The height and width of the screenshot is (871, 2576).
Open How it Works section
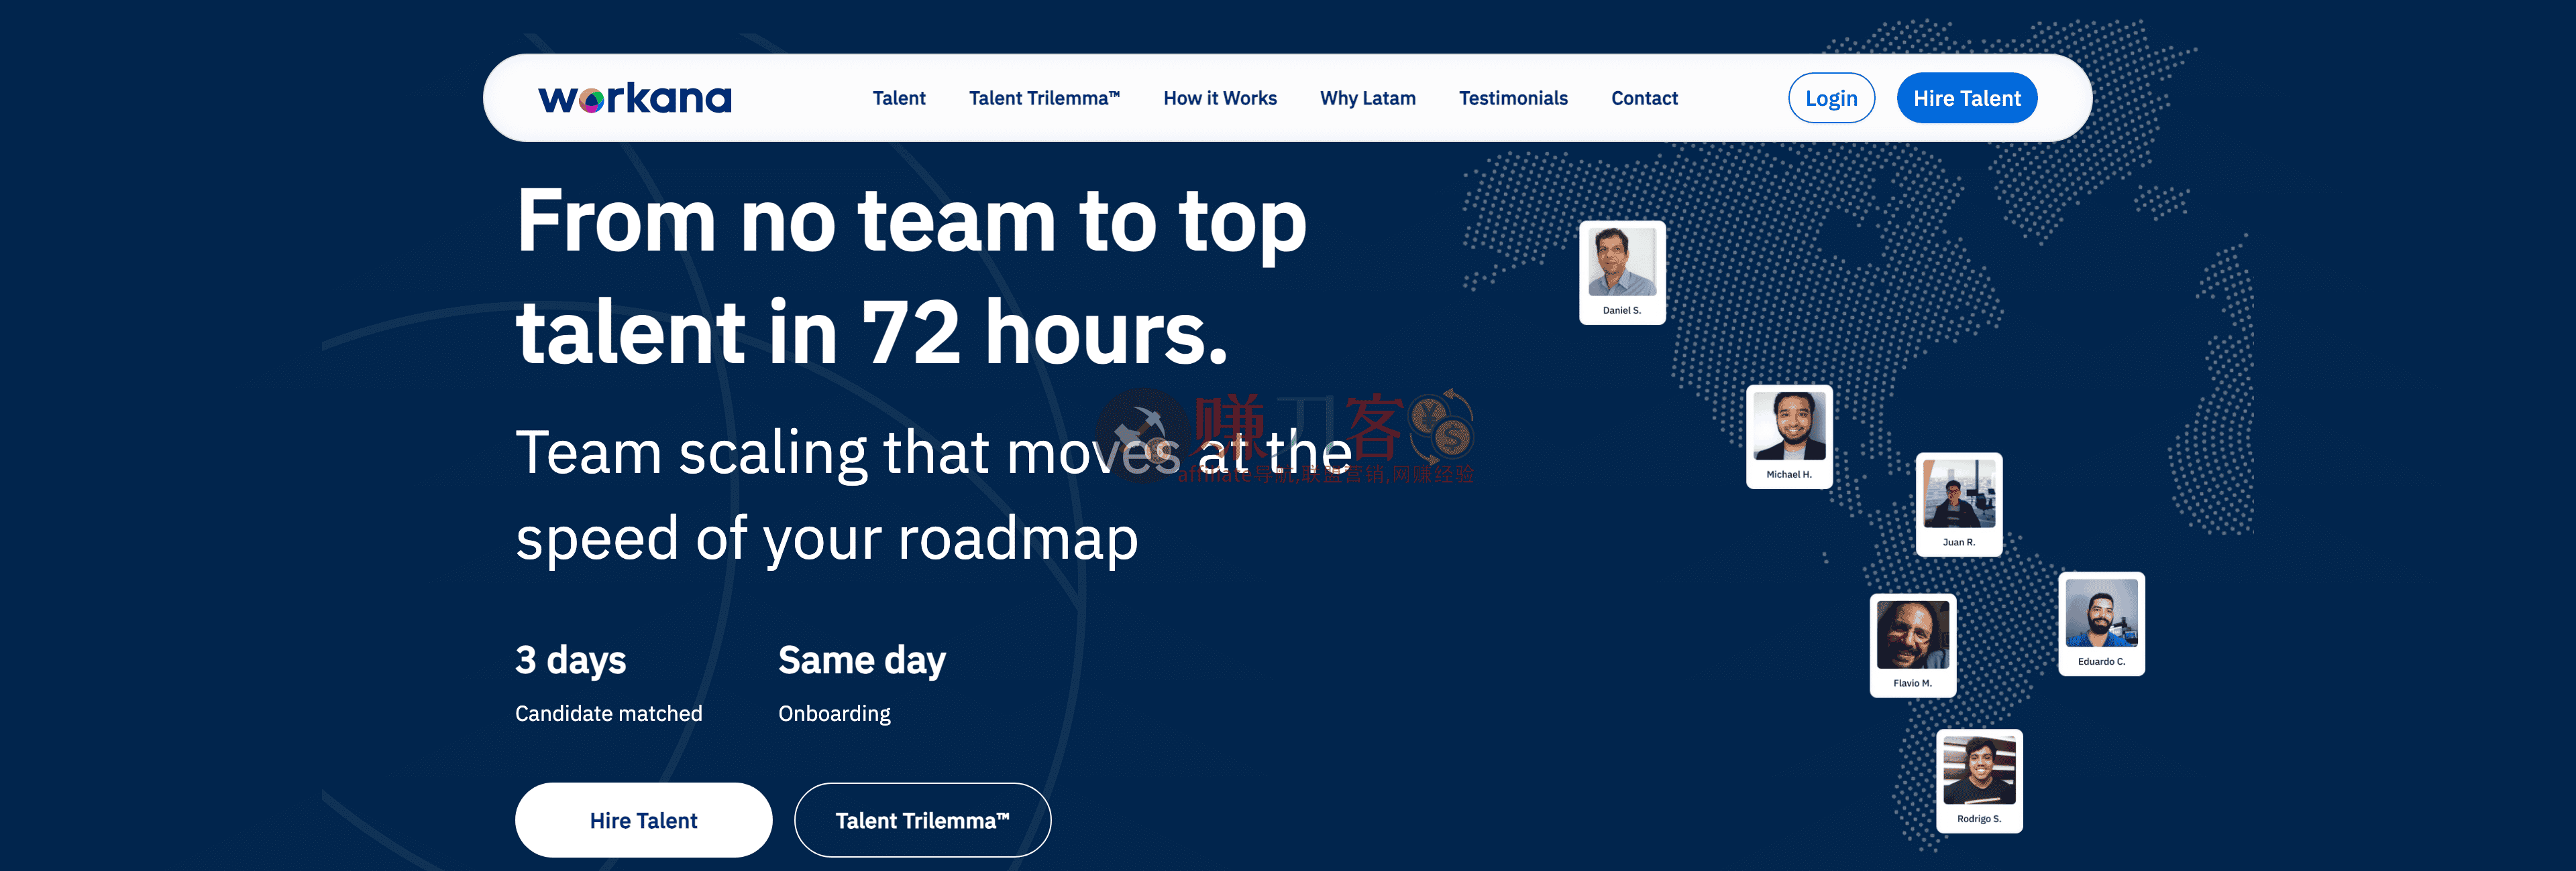[1219, 98]
